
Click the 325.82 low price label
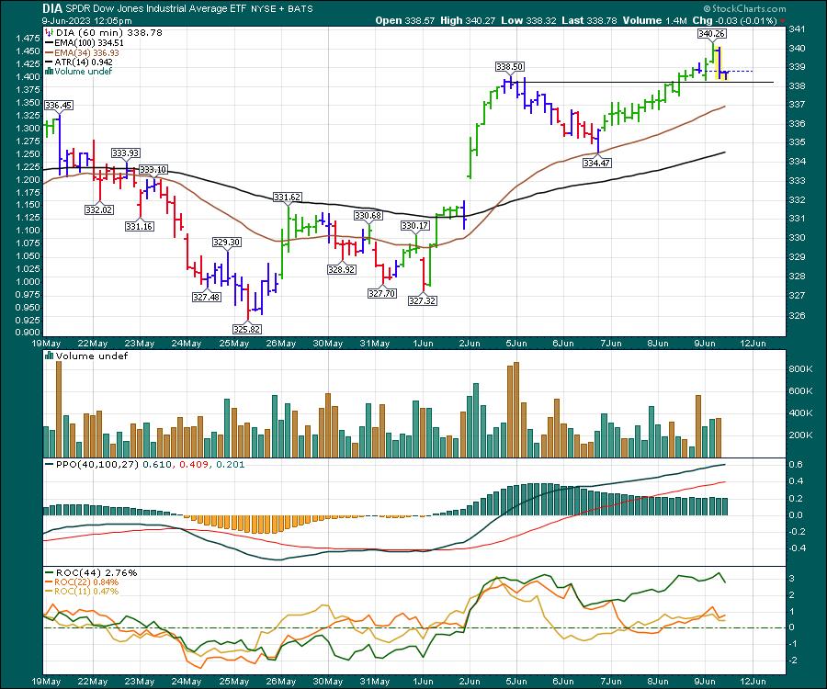click(246, 328)
